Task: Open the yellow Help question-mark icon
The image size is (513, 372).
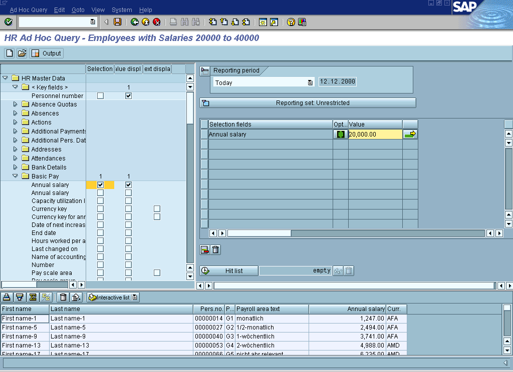Action: click(291, 22)
